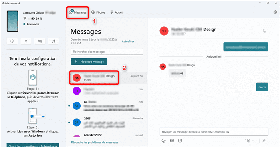The height and width of the screenshot is (147, 280).
Task: Click the battery 69 % indicator
Action: [37, 18]
